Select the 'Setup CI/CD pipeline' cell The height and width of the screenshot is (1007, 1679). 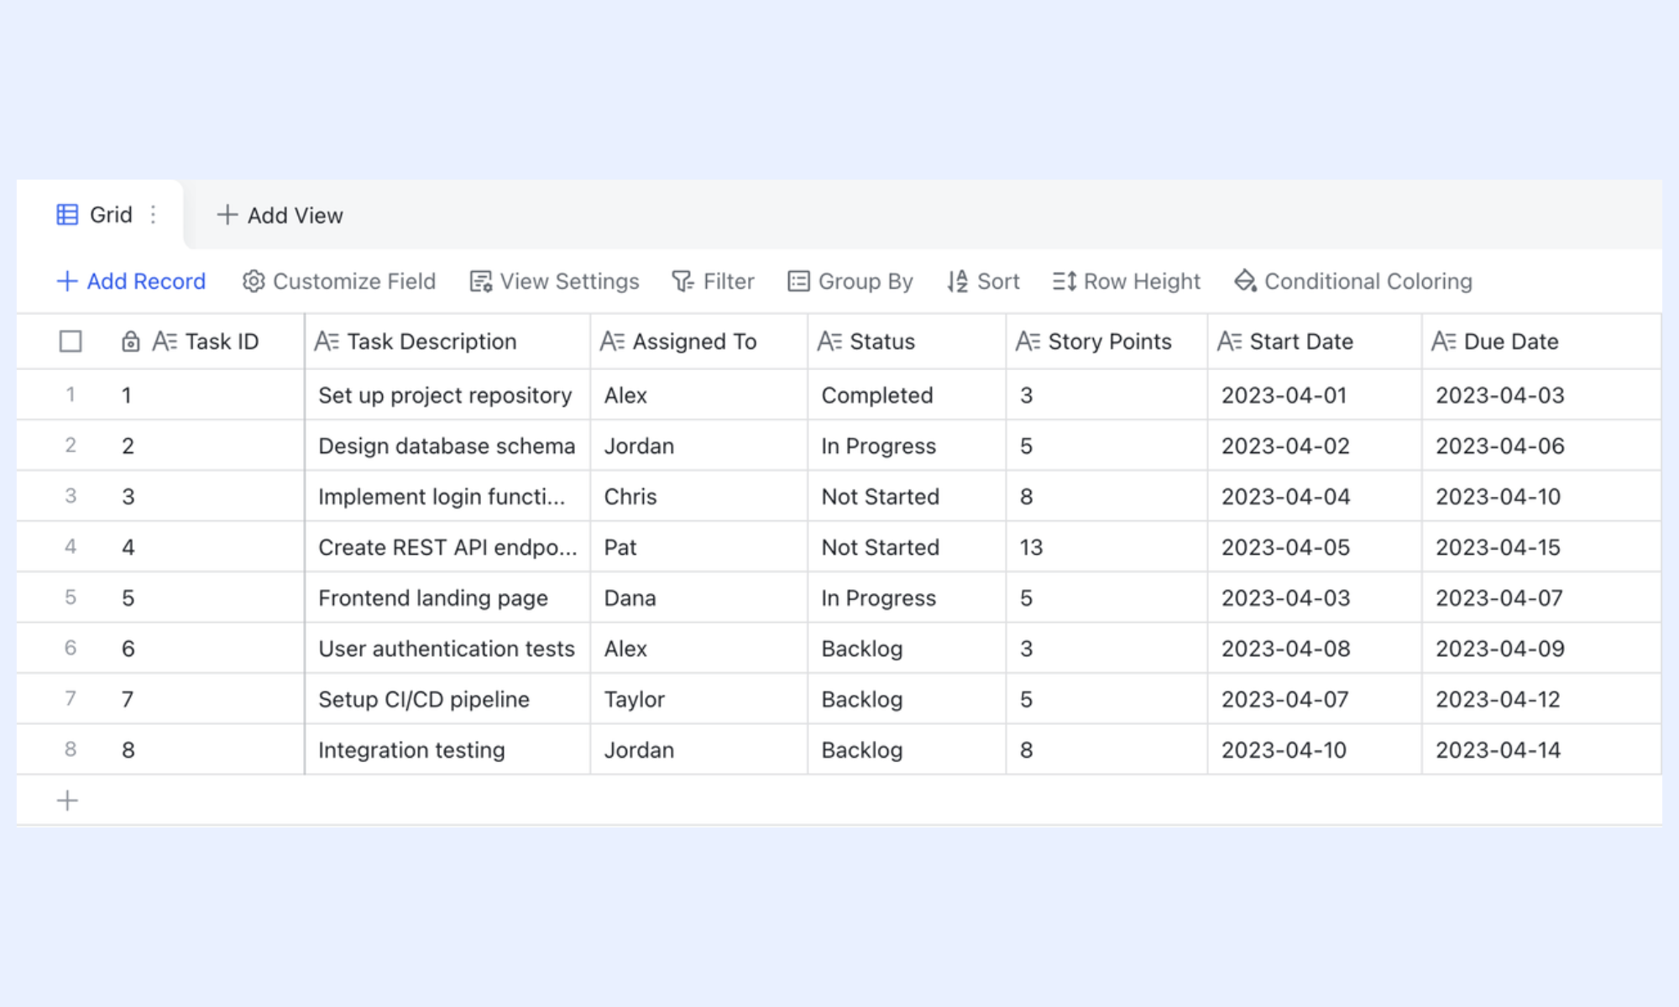(x=447, y=699)
